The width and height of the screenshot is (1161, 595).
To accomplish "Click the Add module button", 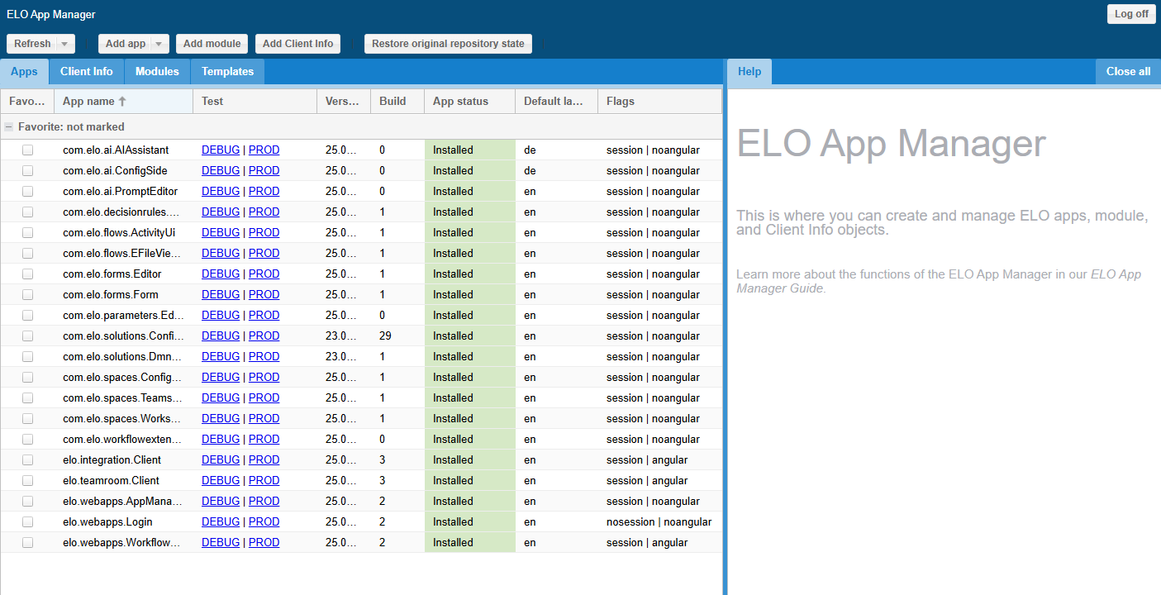I will (x=212, y=44).
